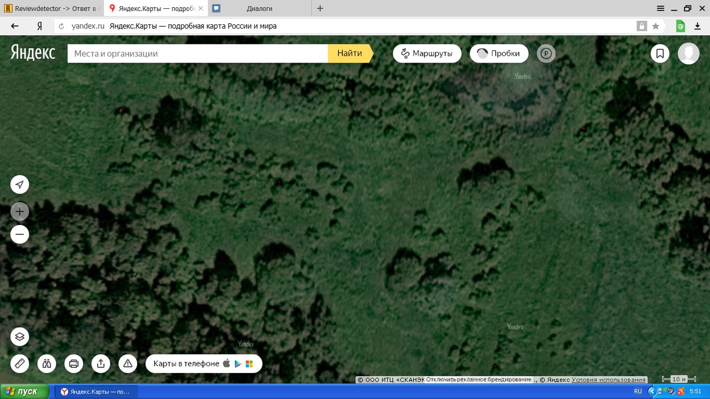Open the Условия использования link
The width and height of the screenshot is (710, 399).
[x=608, y=380]
